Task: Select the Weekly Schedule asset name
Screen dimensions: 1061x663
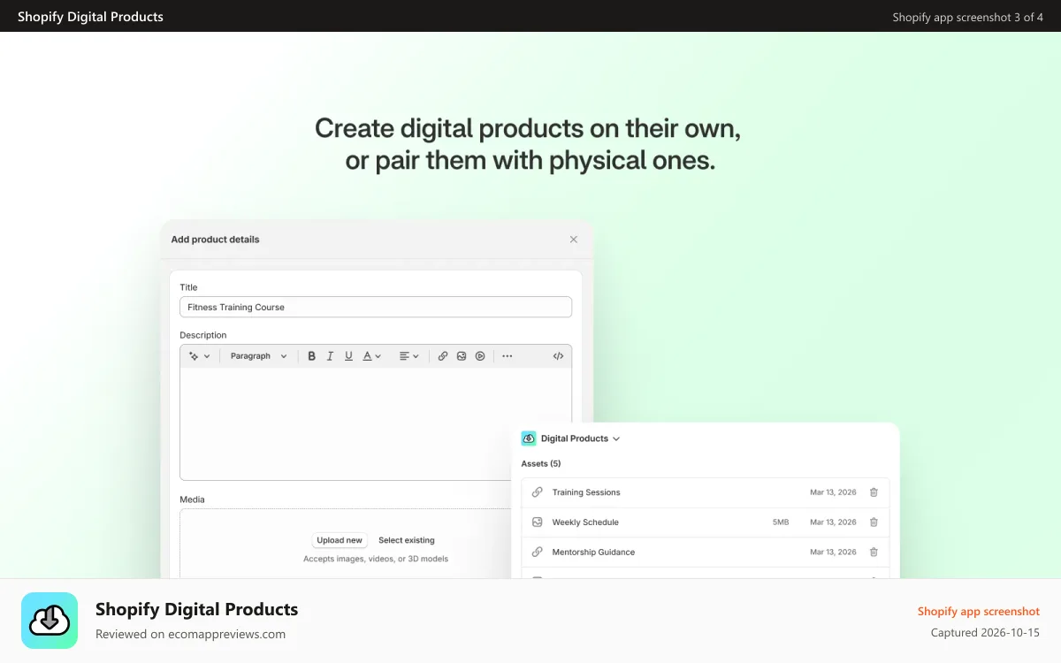Action: click(585, 522)
